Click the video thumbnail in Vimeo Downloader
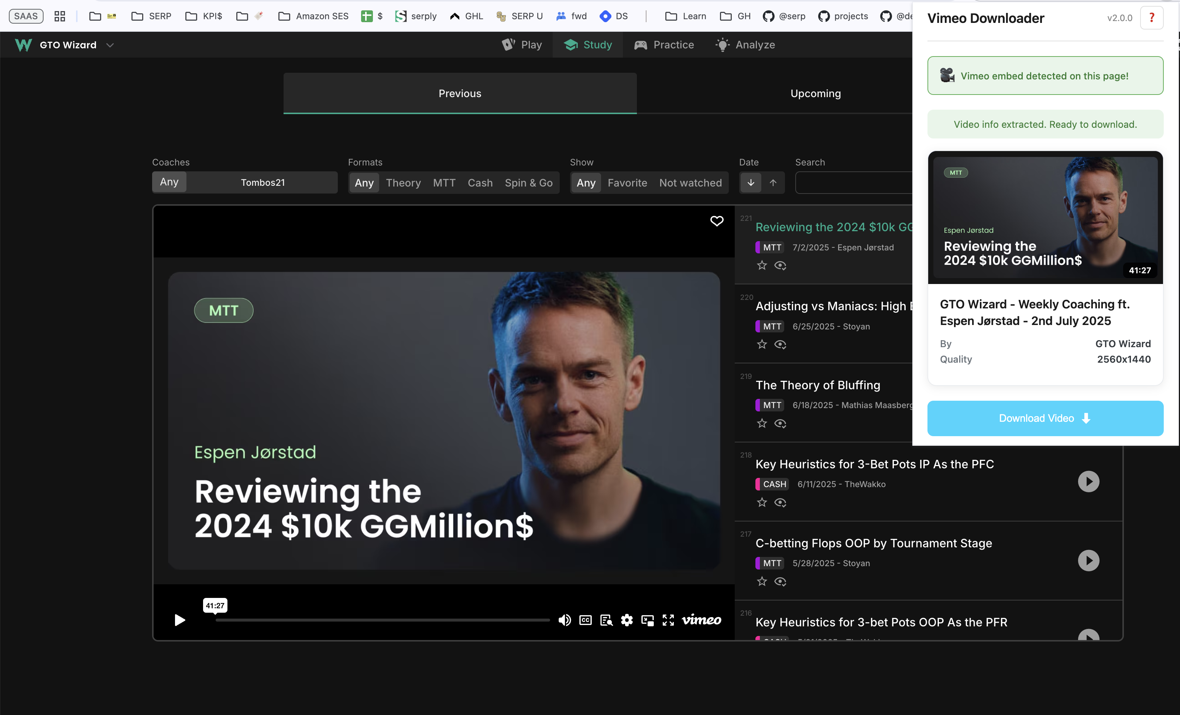This screenshot has height=715, width=1180. 1045,218
